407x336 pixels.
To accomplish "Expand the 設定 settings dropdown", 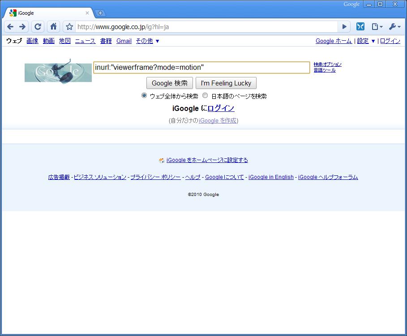I will [x=366, y=41].
